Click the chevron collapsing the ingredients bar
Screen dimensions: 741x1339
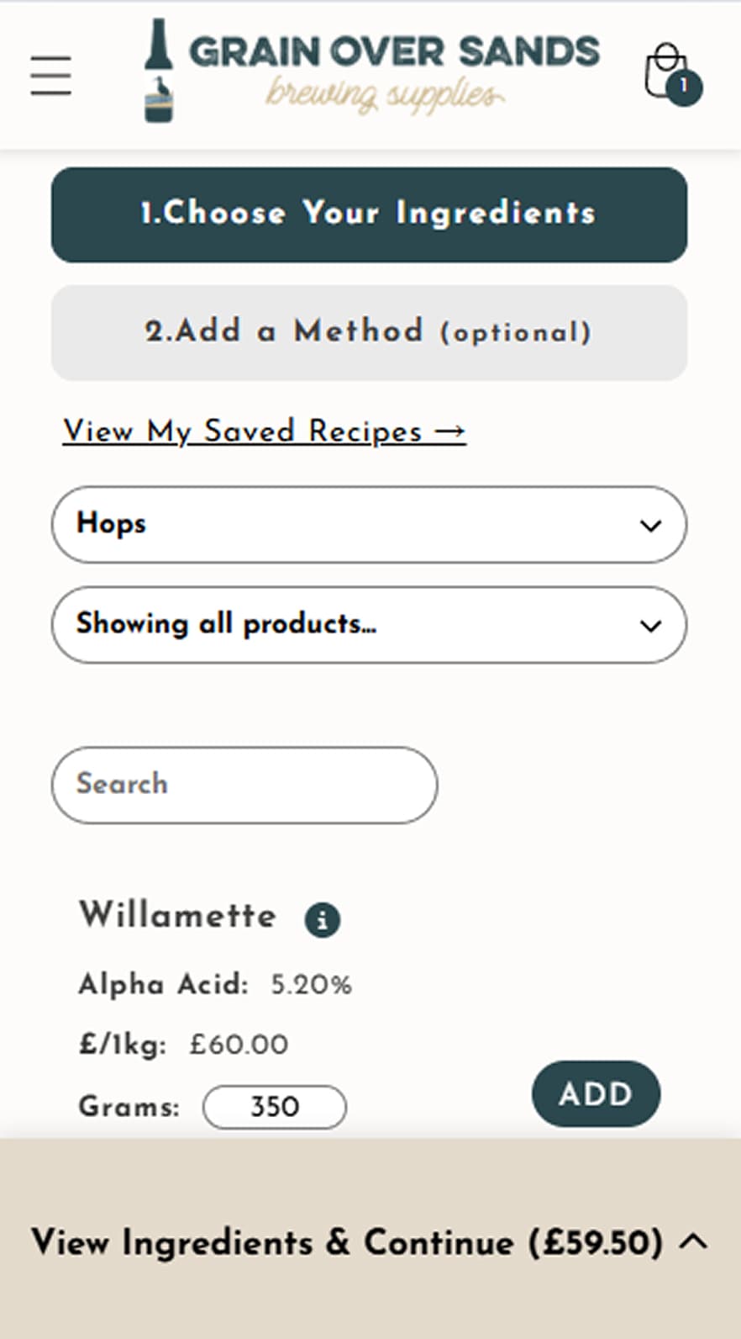pos(692,1242)
